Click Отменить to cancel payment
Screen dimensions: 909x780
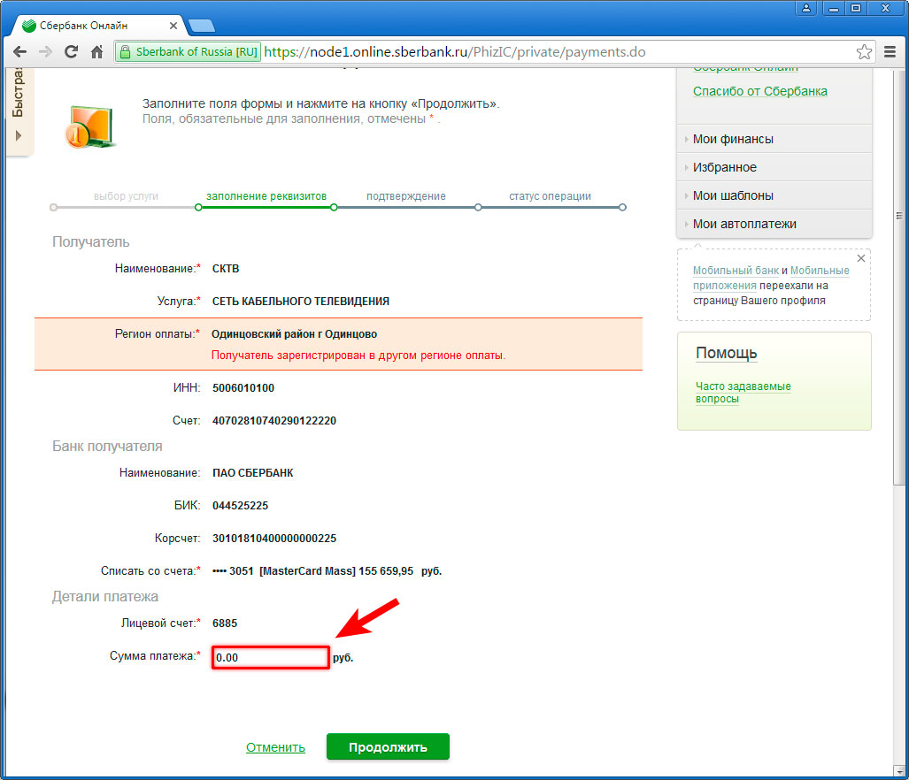275,747
